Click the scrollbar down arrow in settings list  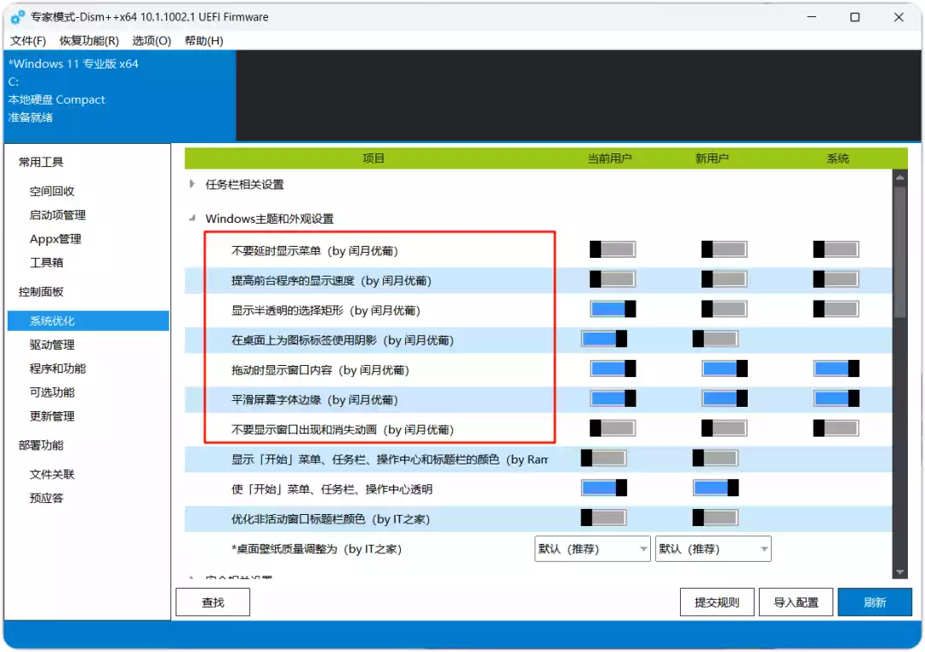pyautogui.click(x=899, y=571)
